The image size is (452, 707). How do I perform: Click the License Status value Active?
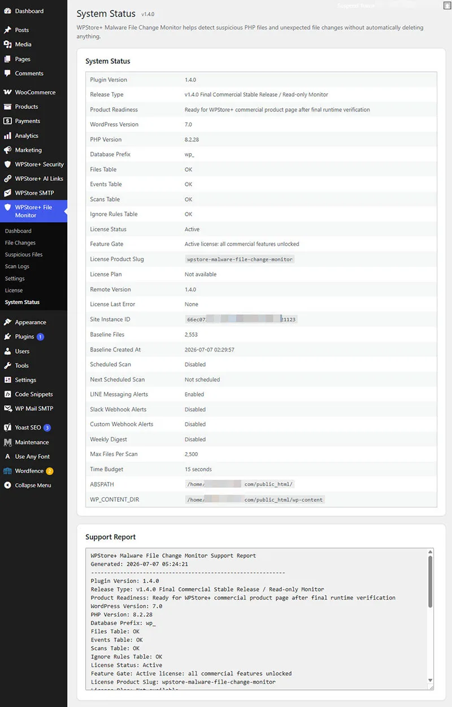192,229
